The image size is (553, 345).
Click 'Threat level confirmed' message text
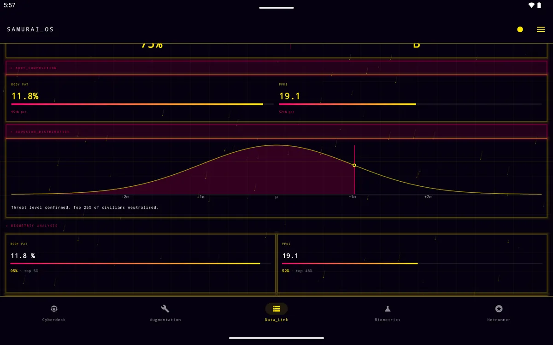click(85, 207)
